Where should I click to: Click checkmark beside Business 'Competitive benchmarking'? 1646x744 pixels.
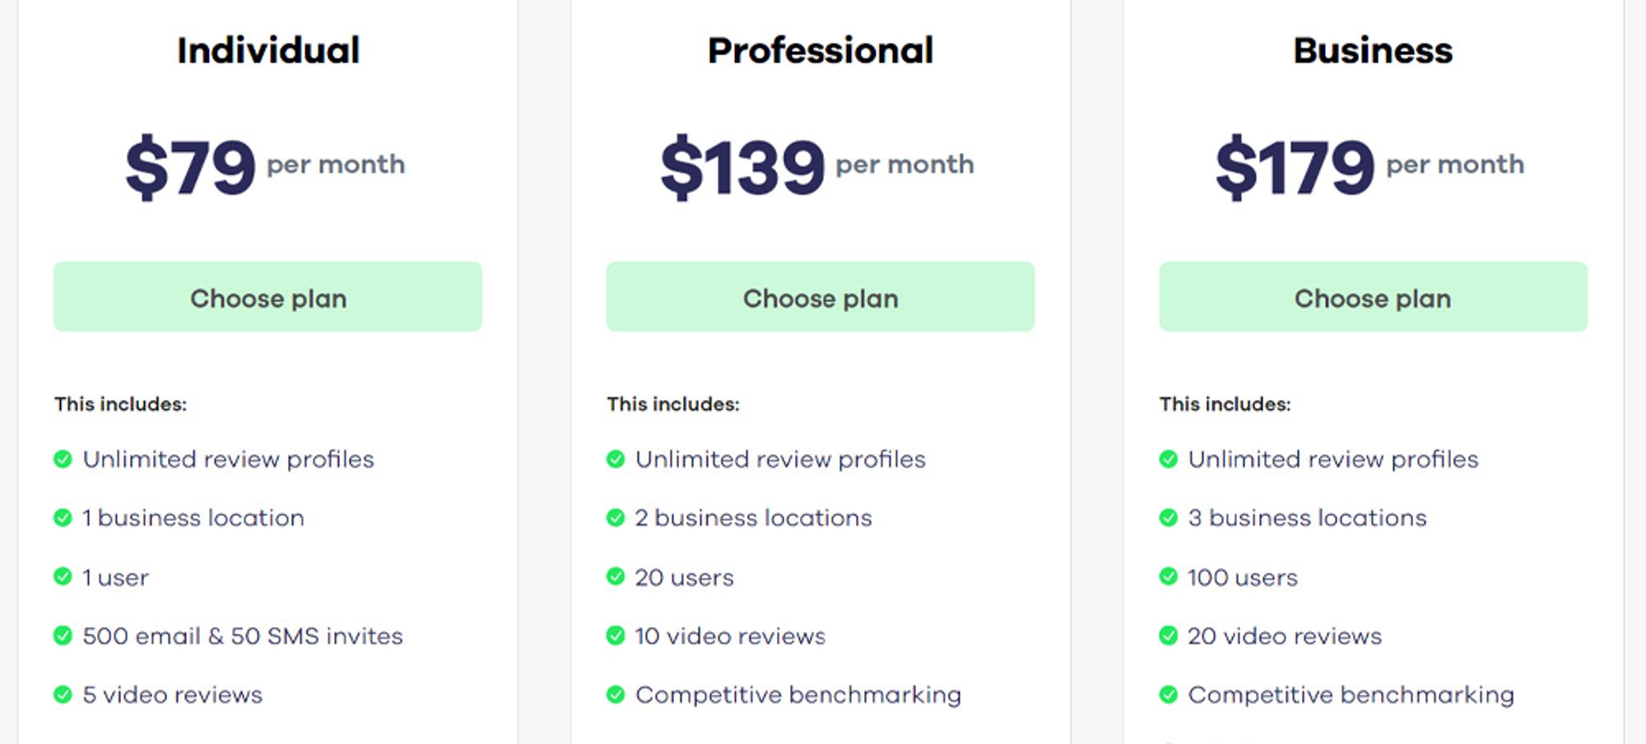click(1169, 695)
